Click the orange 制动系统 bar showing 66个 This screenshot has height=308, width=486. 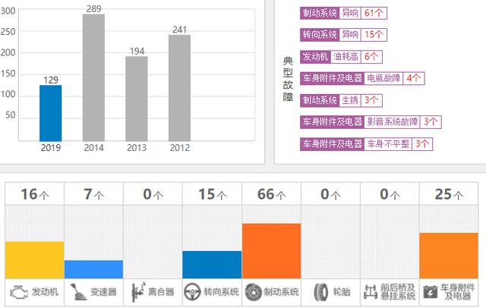coord(272,251)
